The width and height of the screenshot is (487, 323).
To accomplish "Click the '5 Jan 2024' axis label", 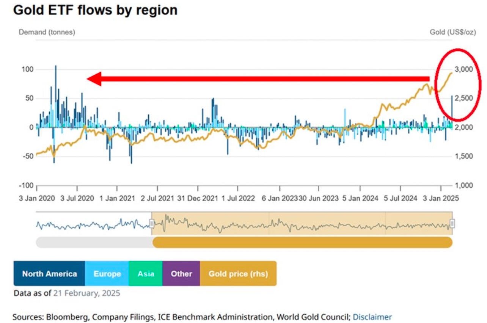I will 361,198.
